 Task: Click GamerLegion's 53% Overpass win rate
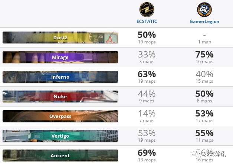204,114
